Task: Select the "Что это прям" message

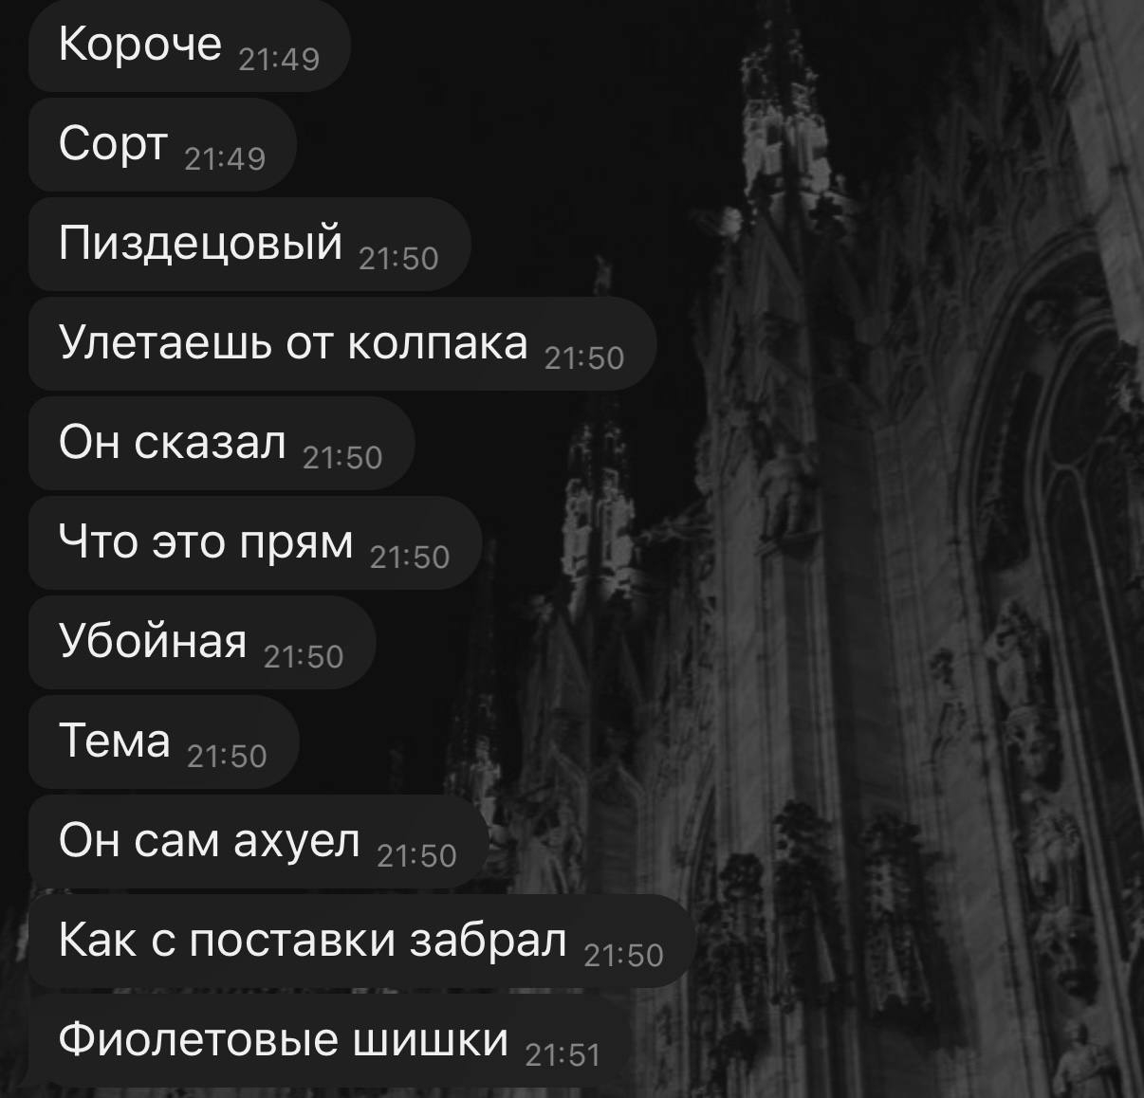Action: (x=255, y=542)
